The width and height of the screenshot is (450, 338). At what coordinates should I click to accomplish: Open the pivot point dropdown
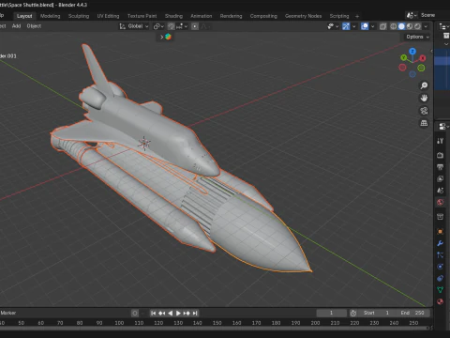[x=158, y=26]
